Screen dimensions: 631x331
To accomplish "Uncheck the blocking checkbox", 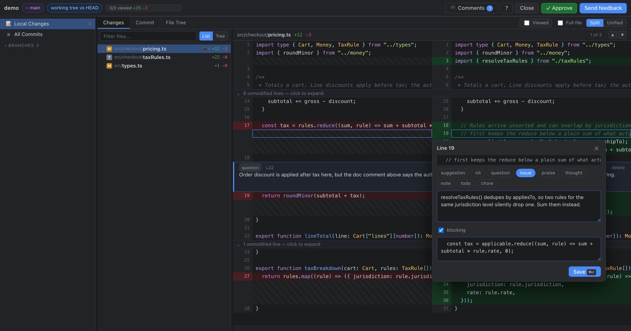I will click(x=441, y=230).
